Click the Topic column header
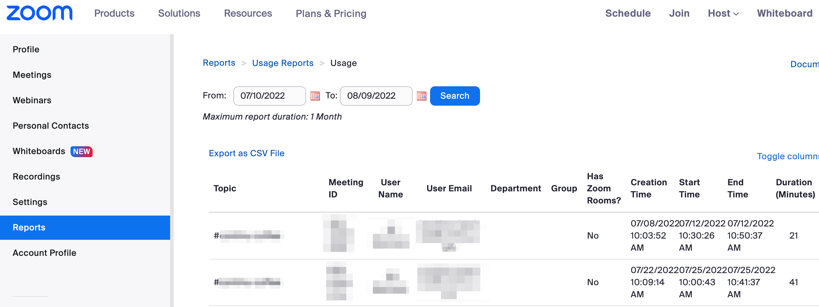 [x=225, y=188]
